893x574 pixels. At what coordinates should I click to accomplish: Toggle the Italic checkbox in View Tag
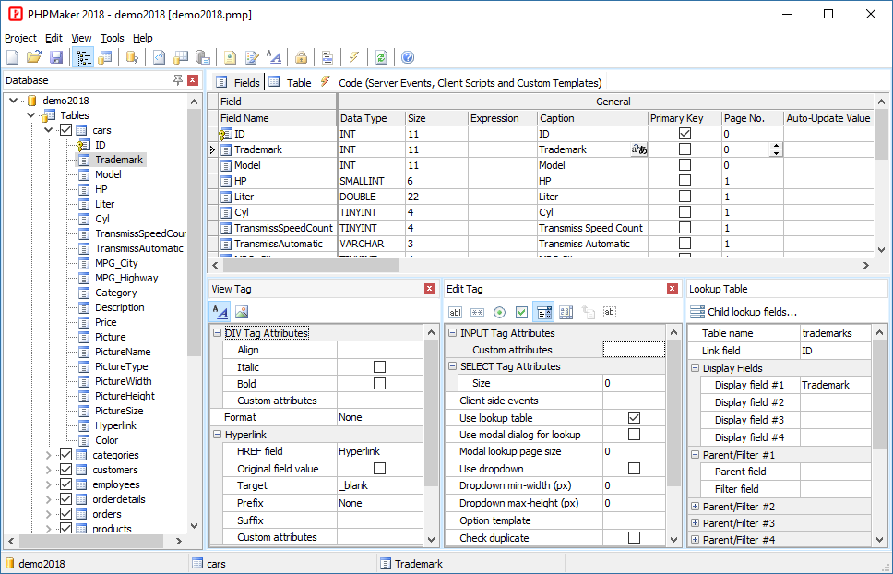coord(379,366)
